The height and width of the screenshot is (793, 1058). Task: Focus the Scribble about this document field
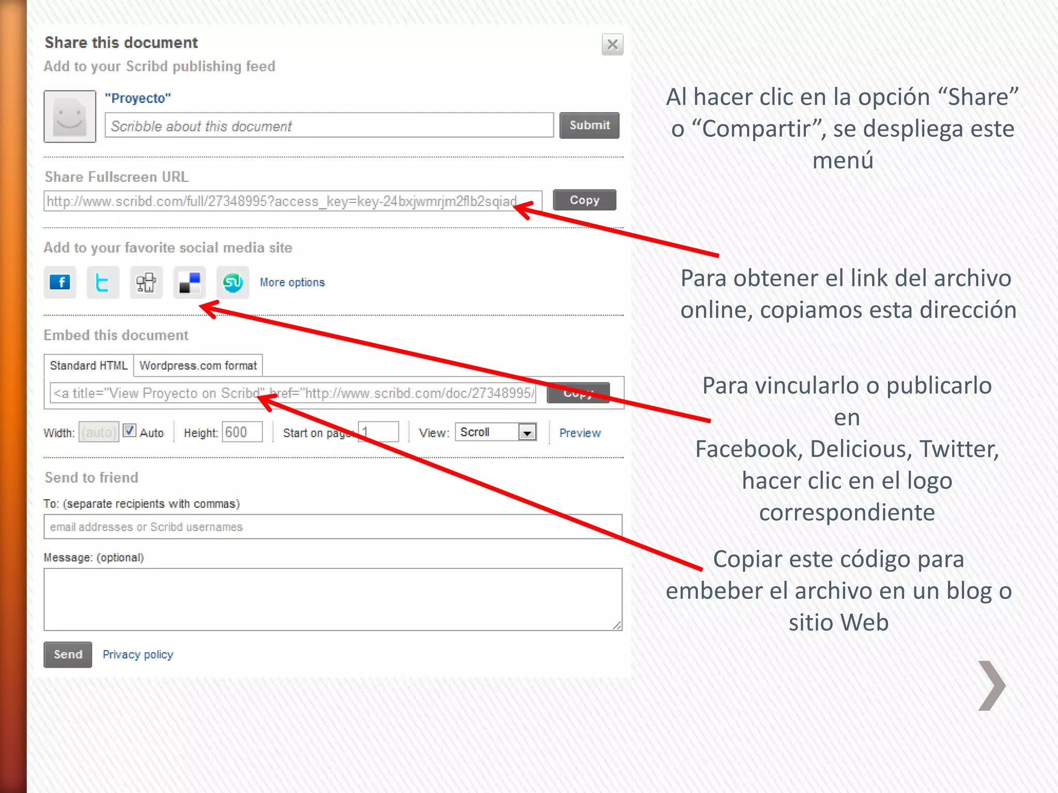point(329,125)
